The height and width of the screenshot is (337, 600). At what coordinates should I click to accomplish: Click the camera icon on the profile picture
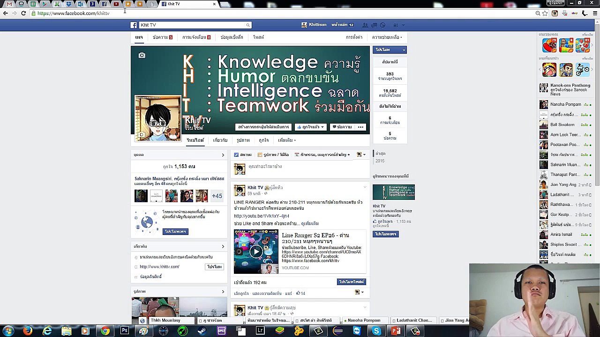pyautogui.click(x=141, y=135)
